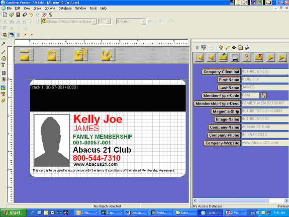Click the wrench database settings icon
This screenshot has width=289, height=217.
(228, 48)
